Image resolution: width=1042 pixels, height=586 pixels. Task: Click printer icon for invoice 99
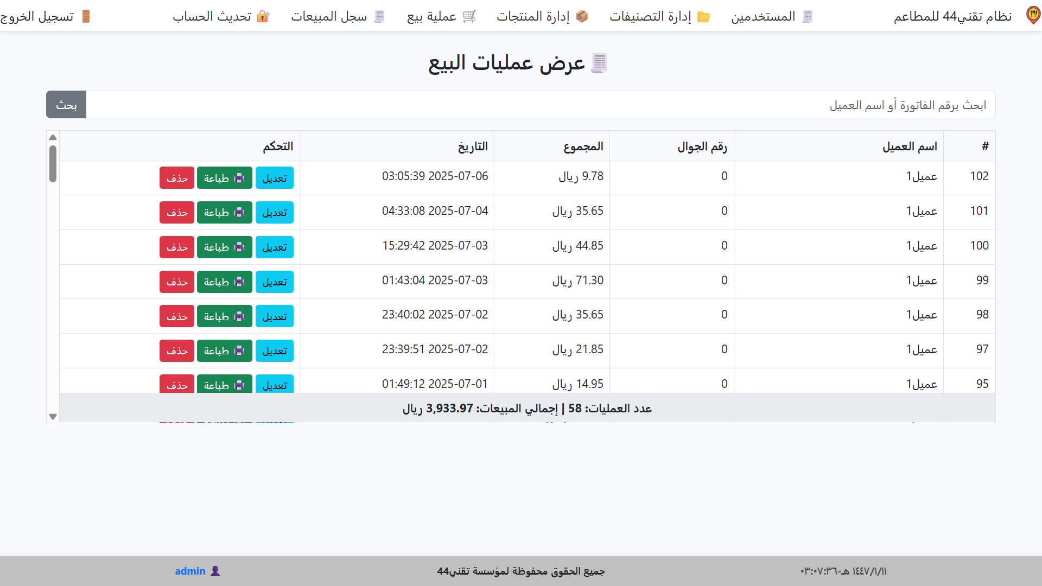(239, 282)
